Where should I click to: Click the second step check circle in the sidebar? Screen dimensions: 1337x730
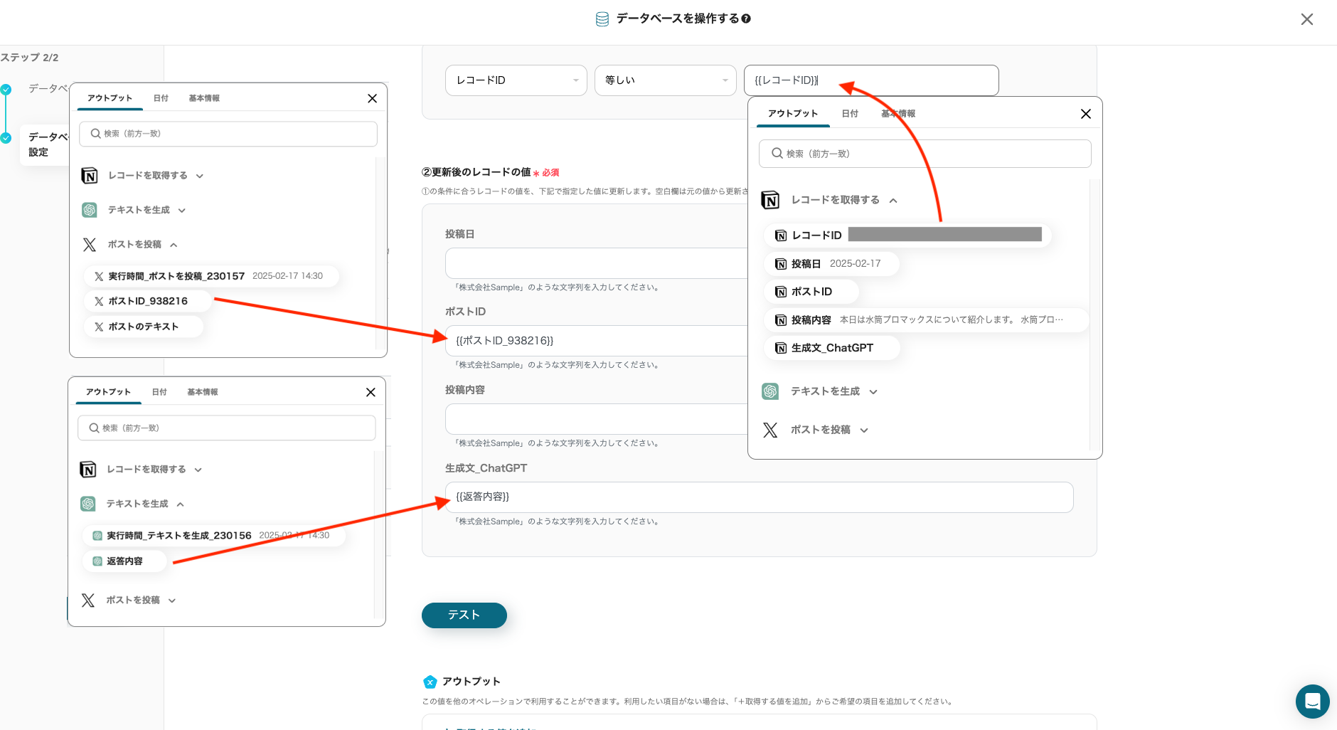6,138
